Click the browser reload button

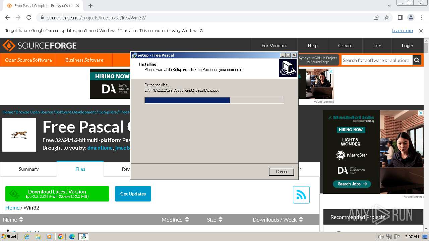pos(29,17)
